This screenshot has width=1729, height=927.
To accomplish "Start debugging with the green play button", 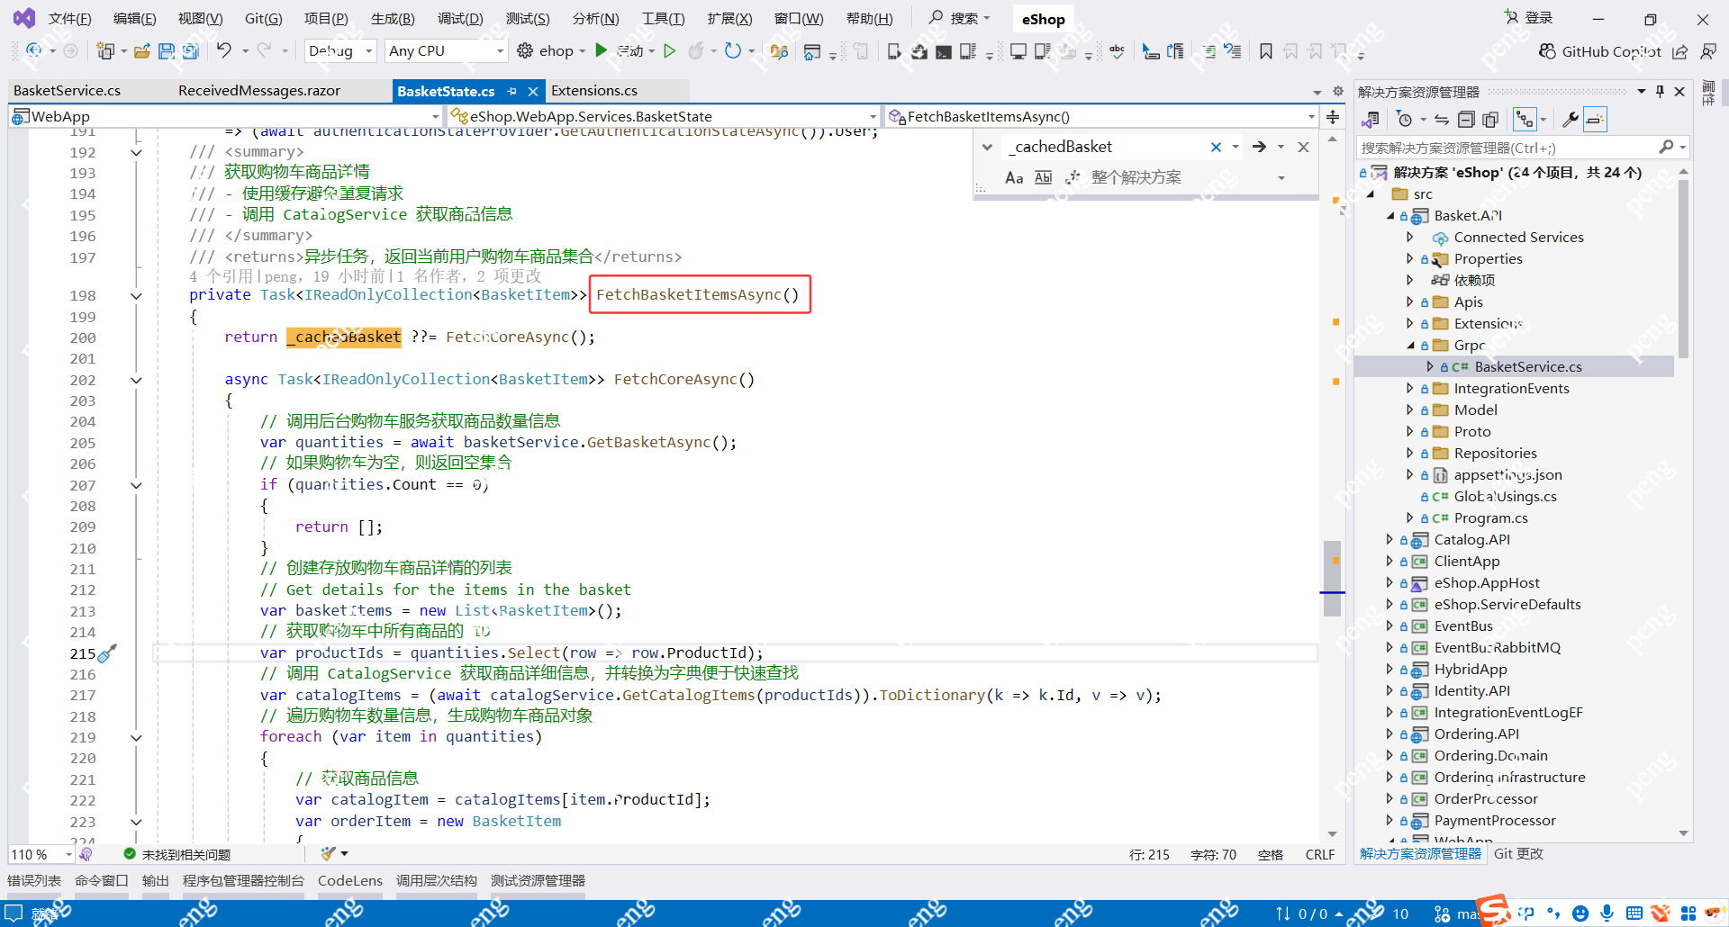I will [602, 50].
